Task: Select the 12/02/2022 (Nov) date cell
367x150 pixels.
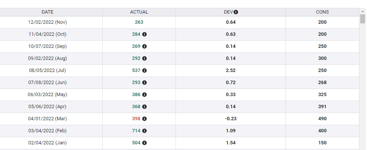Action: pos(47,22)
